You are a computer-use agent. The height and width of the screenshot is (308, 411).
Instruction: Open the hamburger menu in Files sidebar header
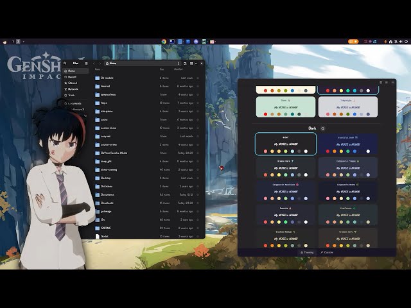86,64
